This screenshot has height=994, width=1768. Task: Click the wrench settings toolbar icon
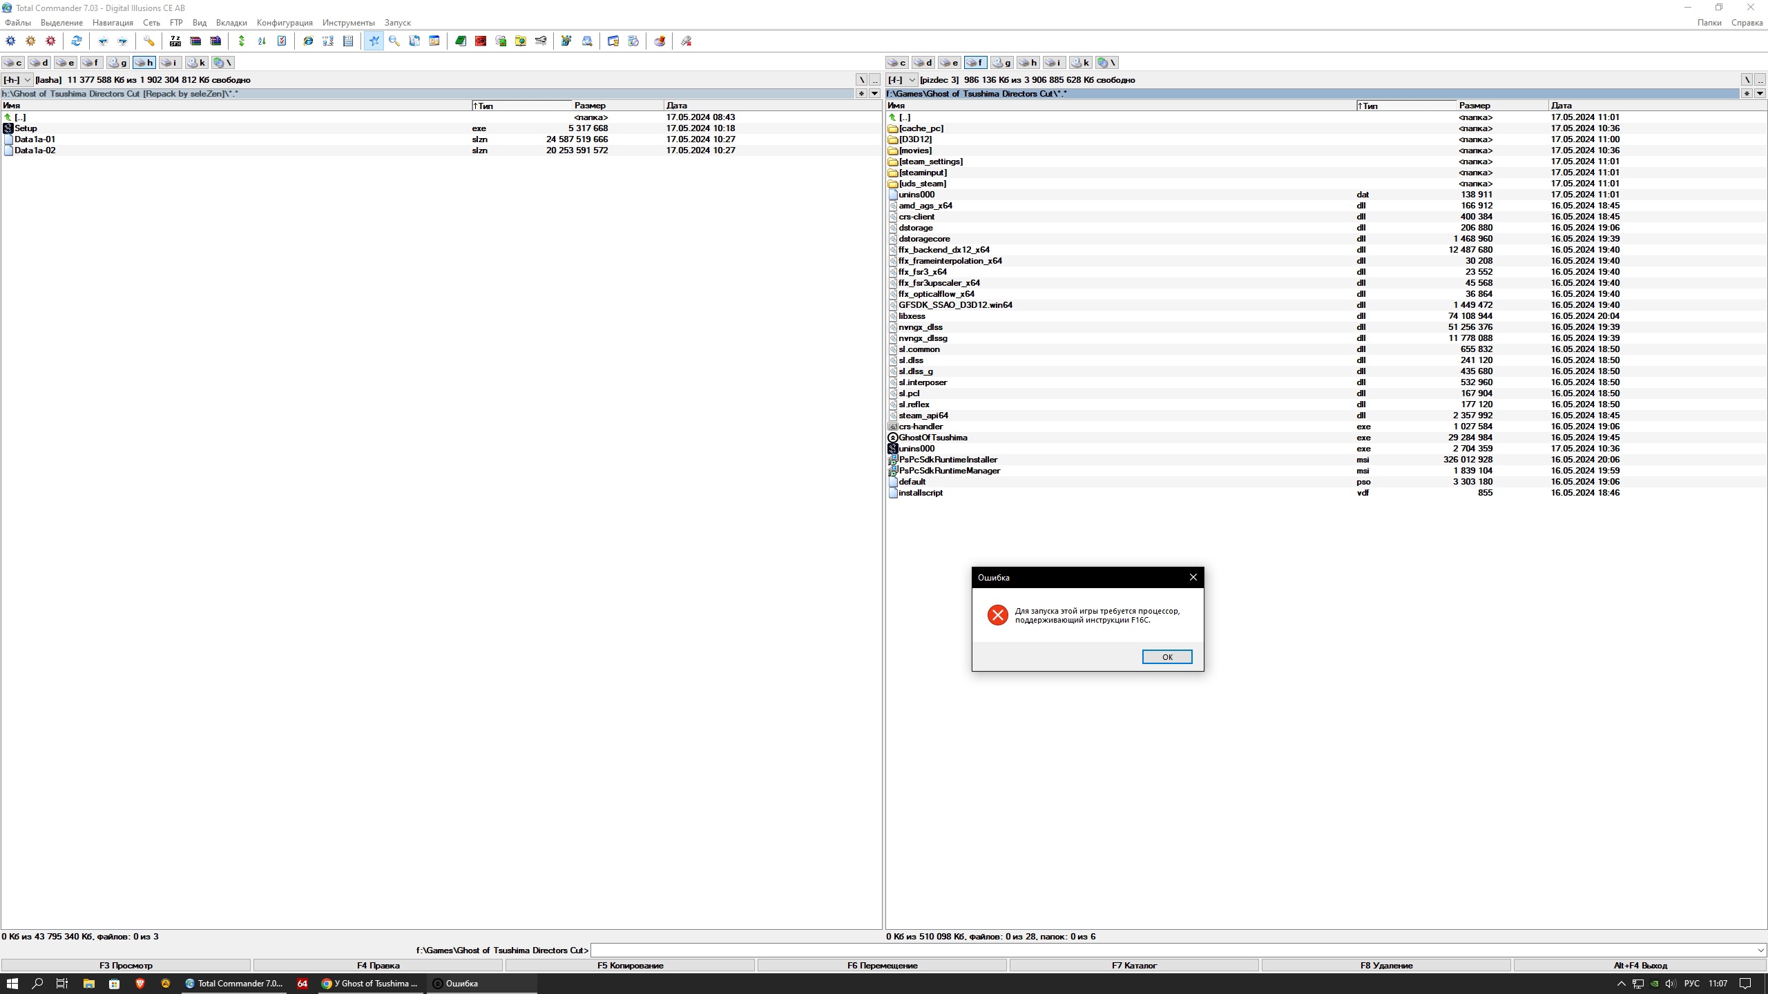[148, 41]
